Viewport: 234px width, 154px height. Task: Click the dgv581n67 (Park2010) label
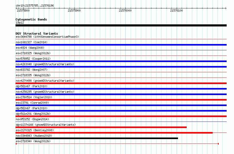(32, 86)
